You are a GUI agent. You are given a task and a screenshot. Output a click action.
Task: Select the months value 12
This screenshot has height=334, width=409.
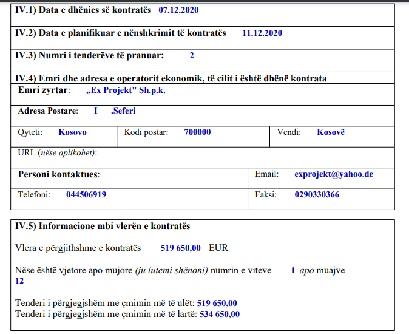[x=19, y=281]
